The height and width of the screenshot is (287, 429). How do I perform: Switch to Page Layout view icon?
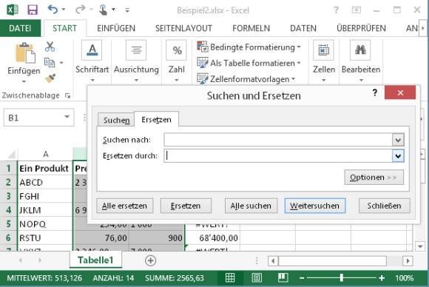[x=257, y=278]
